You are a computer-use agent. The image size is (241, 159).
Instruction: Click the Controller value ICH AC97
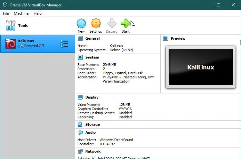[x=107, y=144]
